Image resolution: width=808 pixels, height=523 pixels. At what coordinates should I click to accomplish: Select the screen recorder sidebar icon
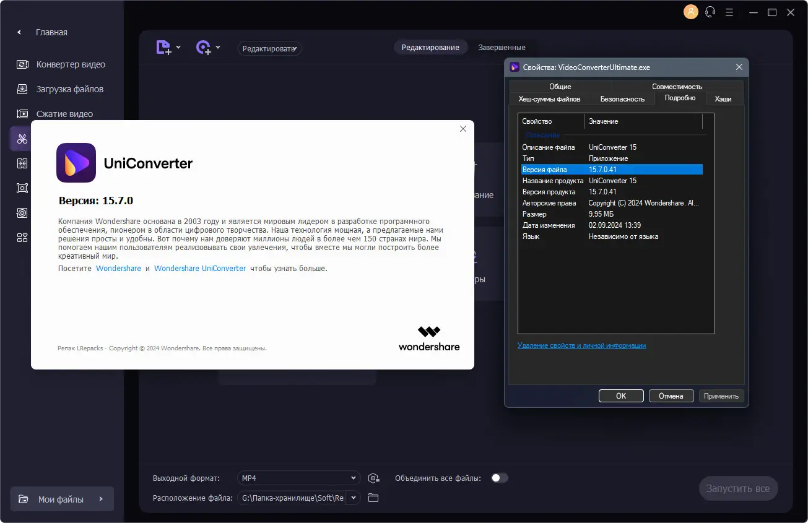(x=22, y=188)
